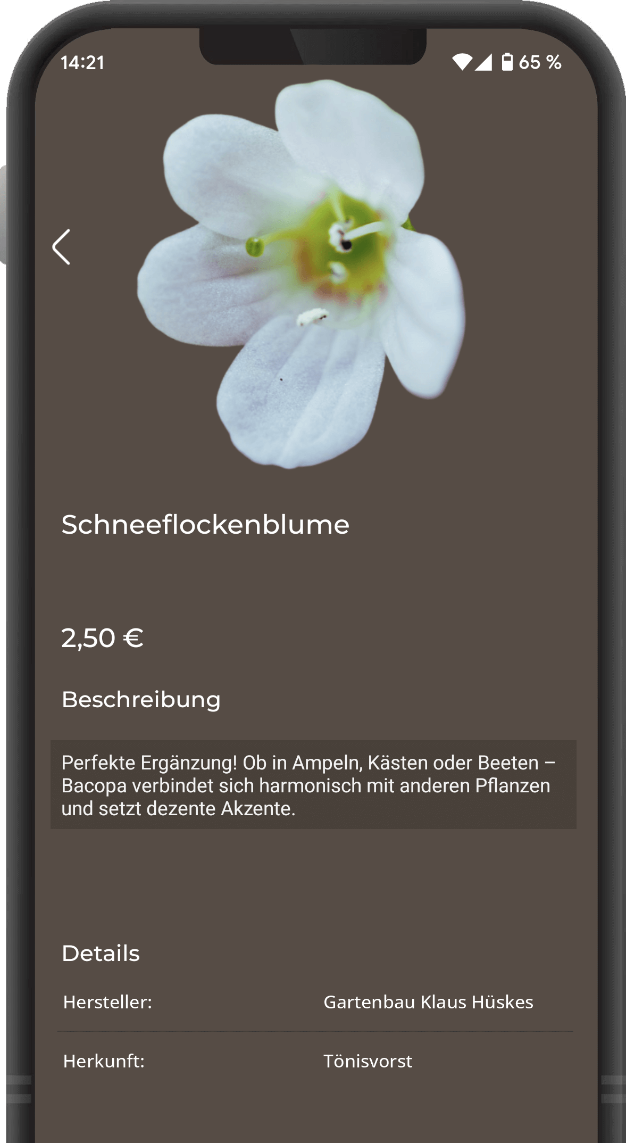626x1143 pixels.
Task: Select Gartenbau Klaus Hüskes manufacturer value
Action: 428,1002
